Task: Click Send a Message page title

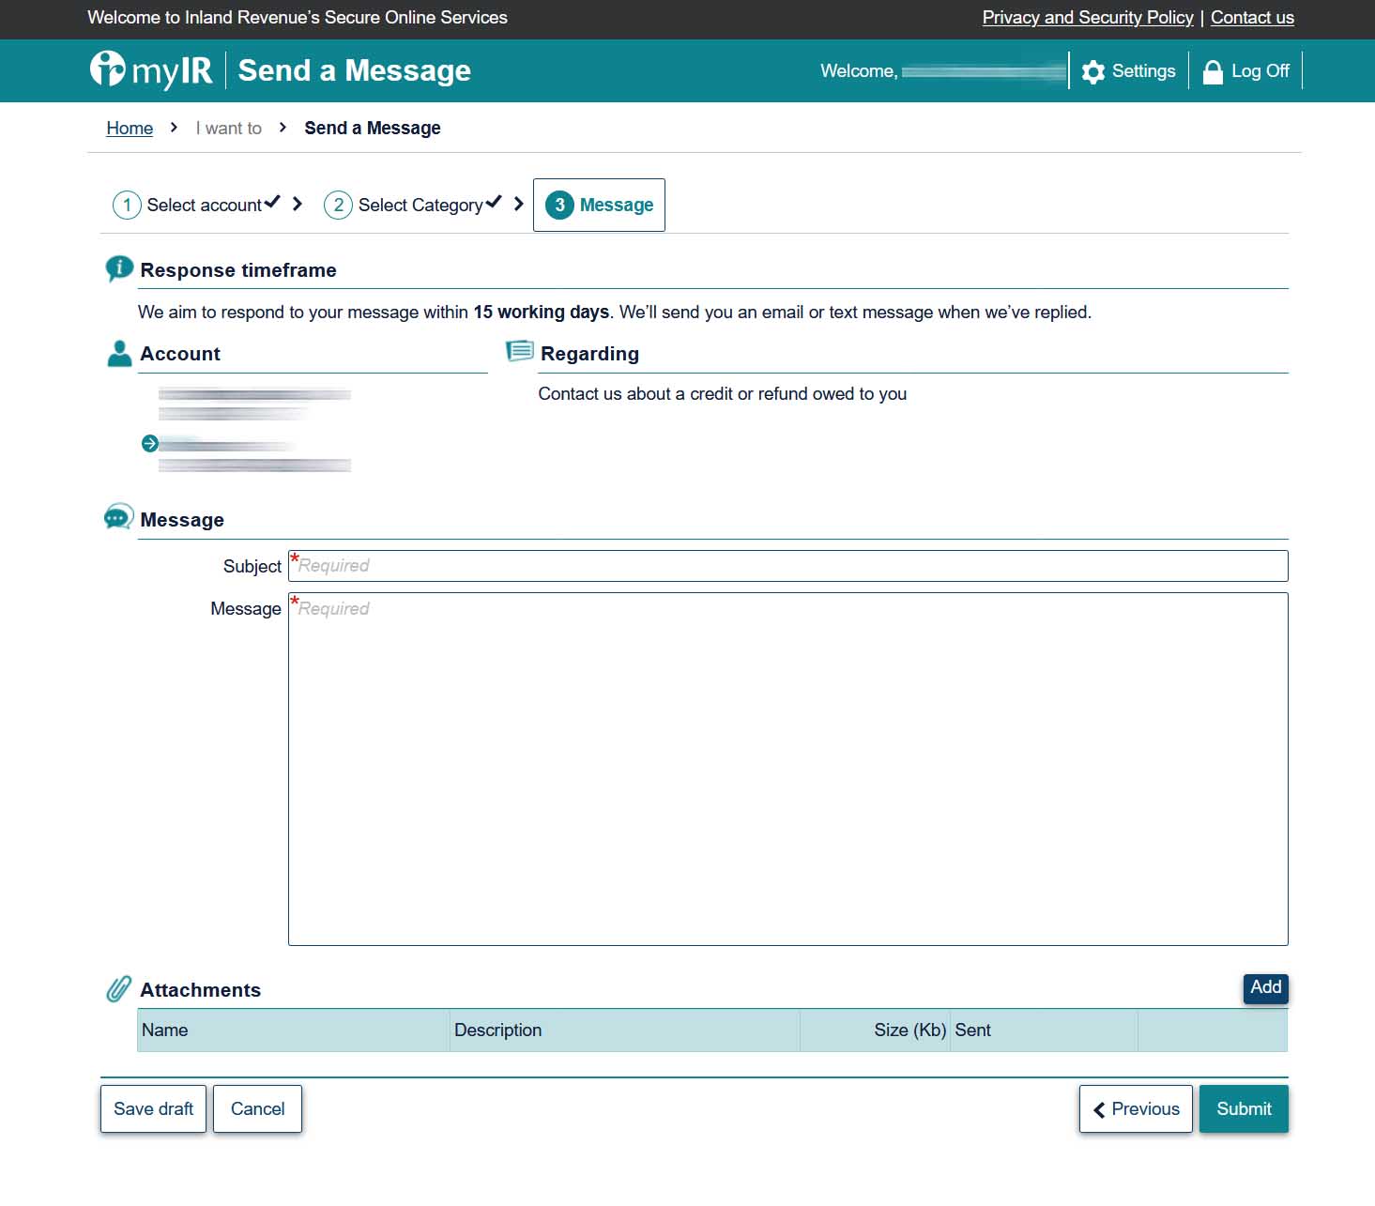Action: (354, 70)
